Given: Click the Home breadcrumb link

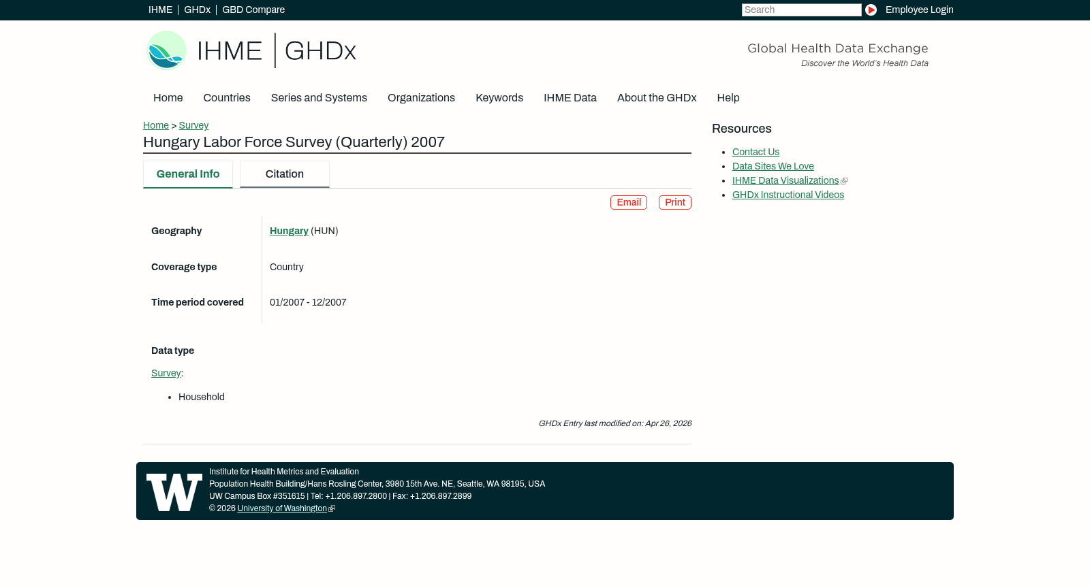Looking at the screenshot, I should [156, 126].
